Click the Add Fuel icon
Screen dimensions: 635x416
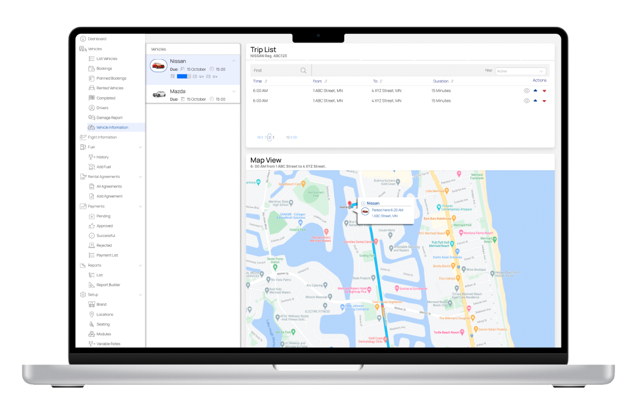click(92, 167)
